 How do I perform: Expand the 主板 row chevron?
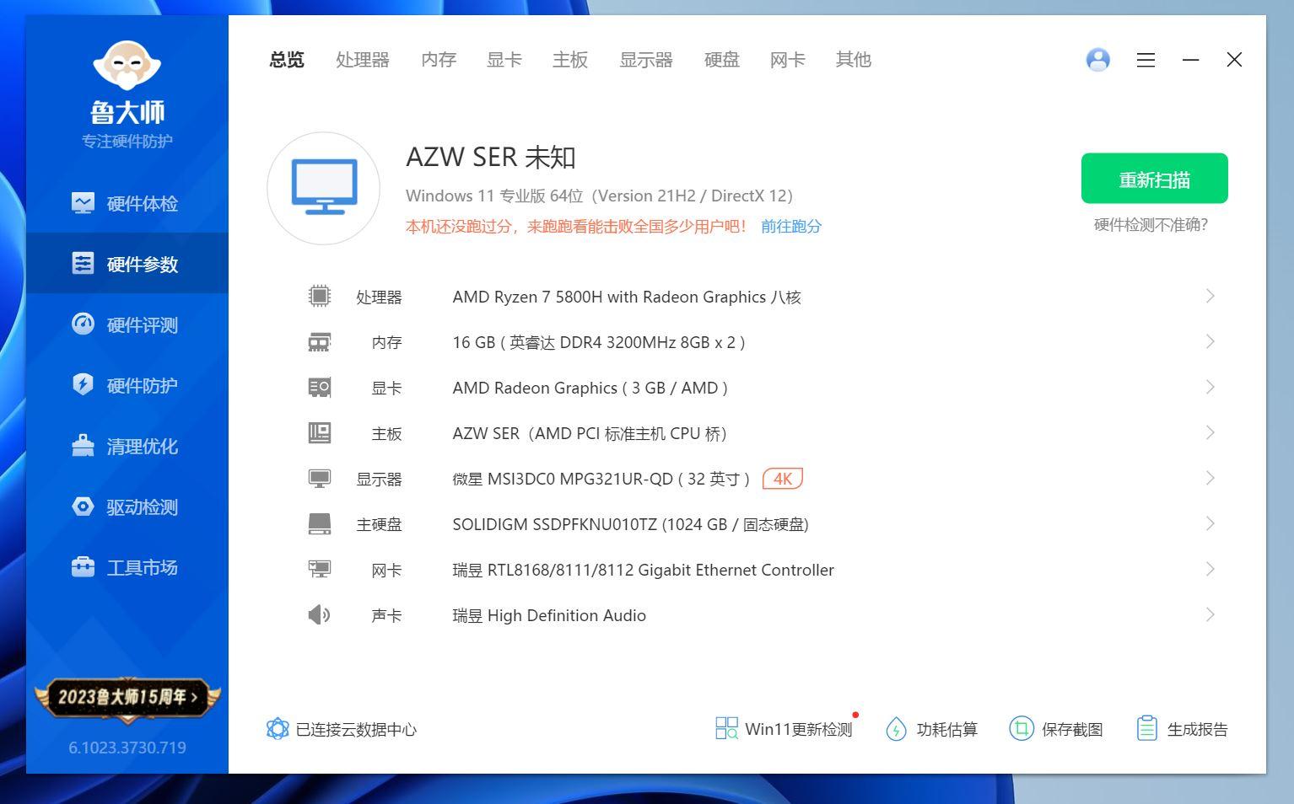(1210, 432)
